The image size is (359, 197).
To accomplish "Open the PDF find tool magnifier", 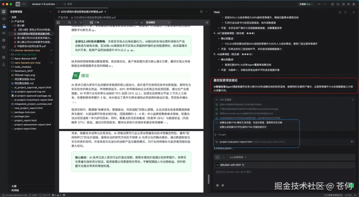I will pos(69,22).
